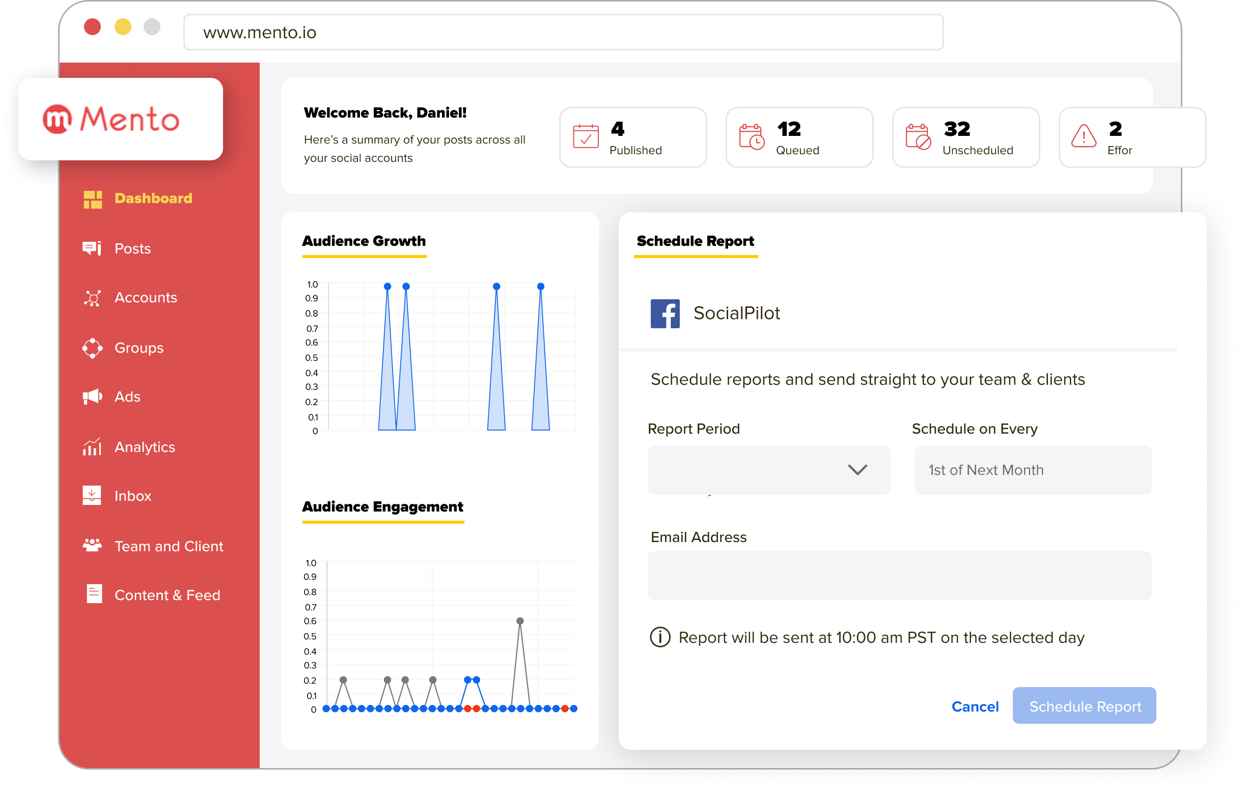This screenshot has width=1245, height=794.
Task: Open the 12 Queued summary card
Action: pos(800,137)
